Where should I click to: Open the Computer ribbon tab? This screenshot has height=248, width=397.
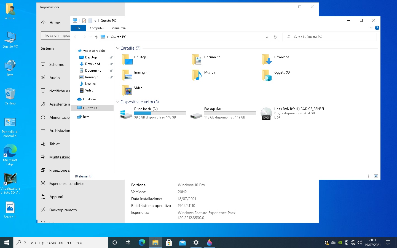point(97,28)
